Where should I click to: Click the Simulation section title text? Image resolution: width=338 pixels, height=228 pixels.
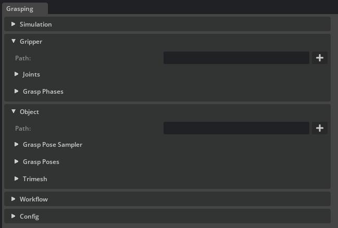coord(35,24)
